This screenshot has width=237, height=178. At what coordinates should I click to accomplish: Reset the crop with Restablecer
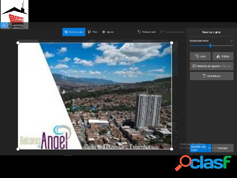point(212,76)
